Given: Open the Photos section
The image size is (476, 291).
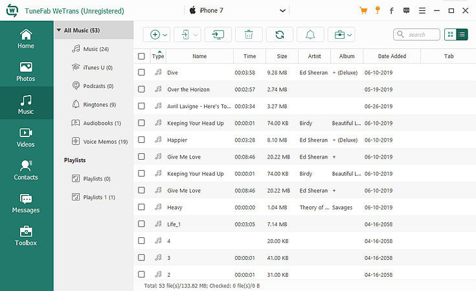Looking at the screenshot, I should (x=26, y=72).
